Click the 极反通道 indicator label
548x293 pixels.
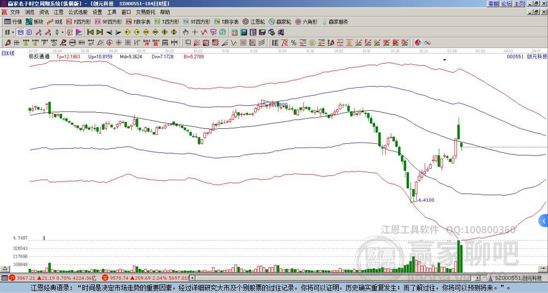click(39, 56)
